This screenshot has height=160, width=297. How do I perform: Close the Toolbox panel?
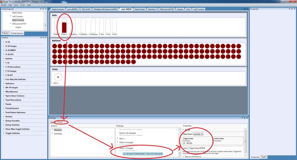[x=46, y=38]
